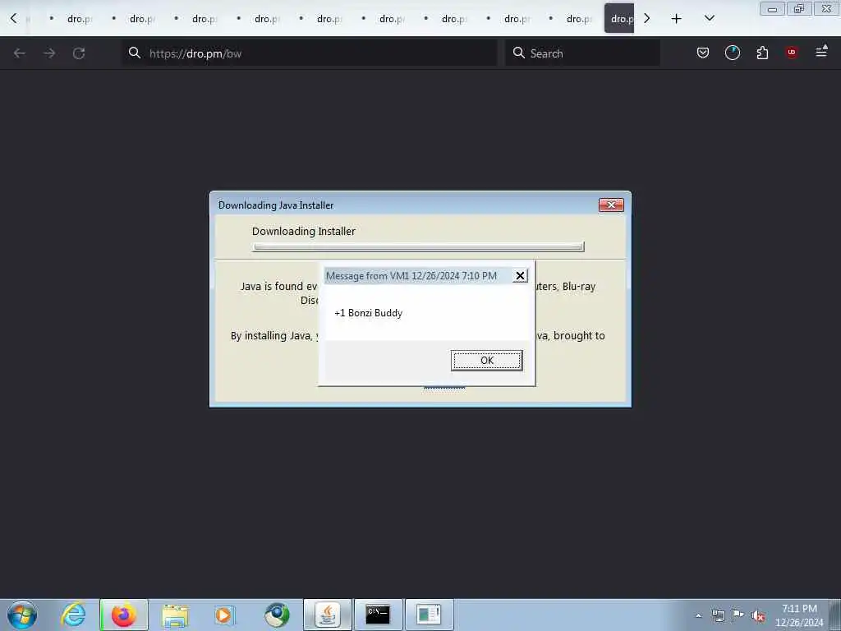Click the Show desktop strip
This screenshot has height=631, width=841.
tap(835, 615)
